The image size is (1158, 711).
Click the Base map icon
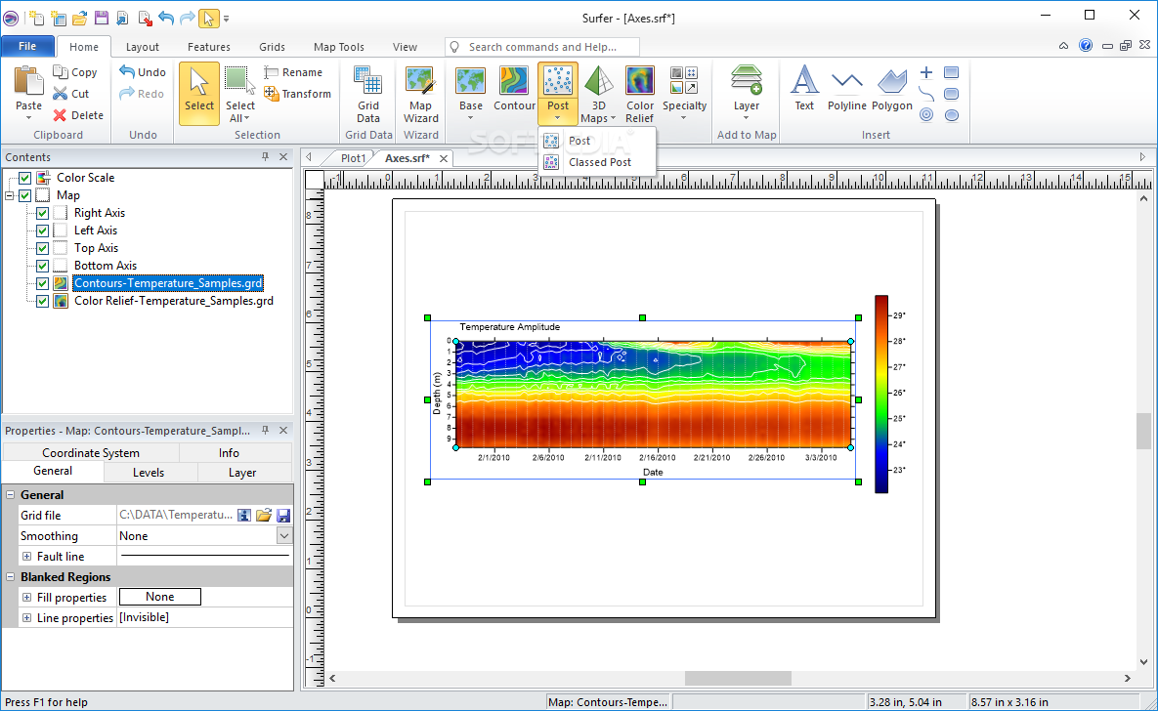pyautogui.click(x=470, y=80)
